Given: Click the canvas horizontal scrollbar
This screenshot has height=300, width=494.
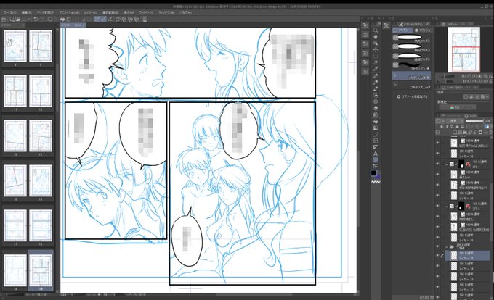Looking at the screenshot, I should (x=254, y=295).
